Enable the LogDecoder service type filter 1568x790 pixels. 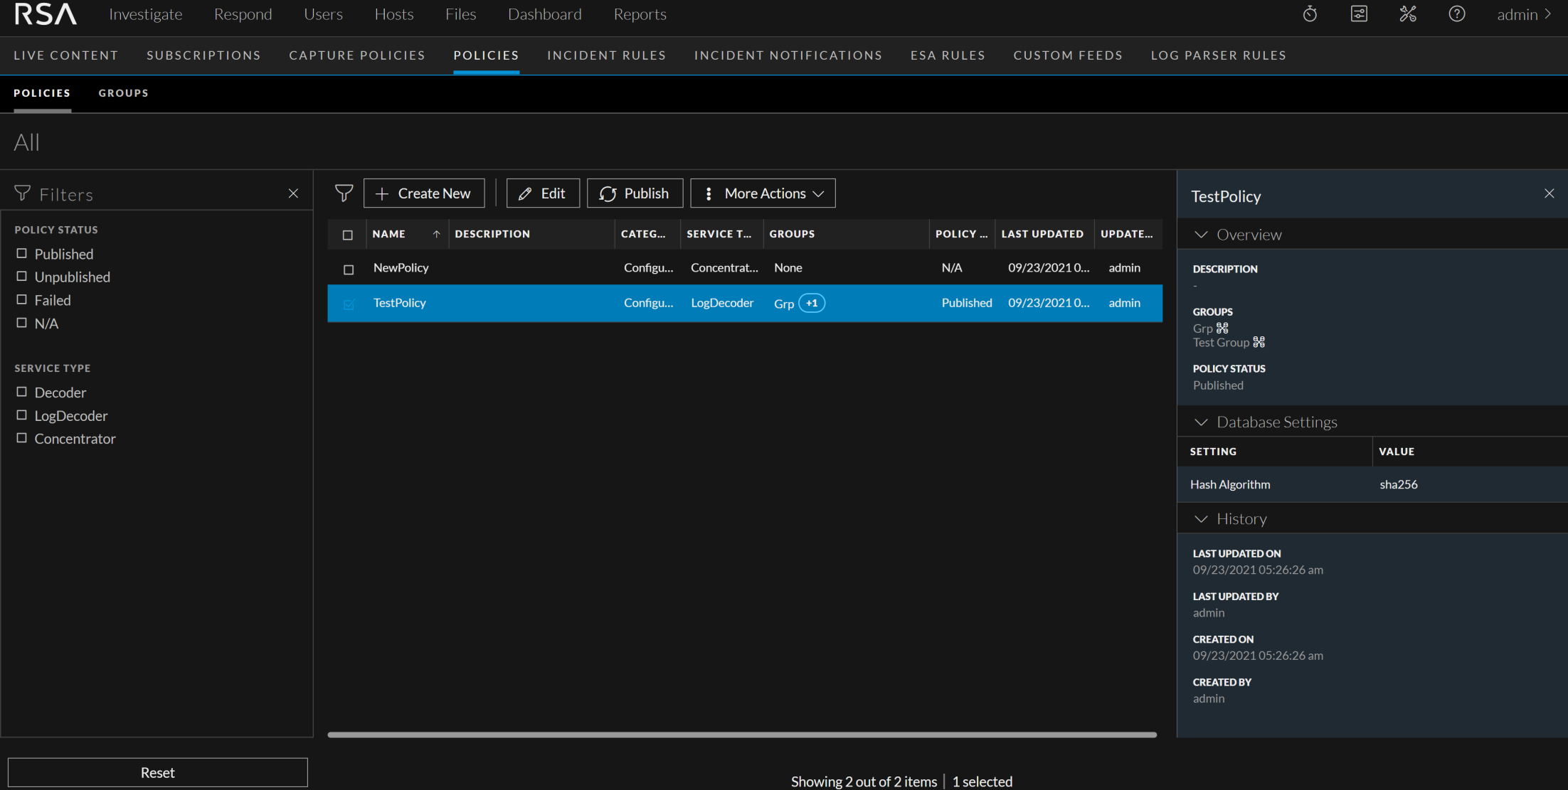click(22, 415)
